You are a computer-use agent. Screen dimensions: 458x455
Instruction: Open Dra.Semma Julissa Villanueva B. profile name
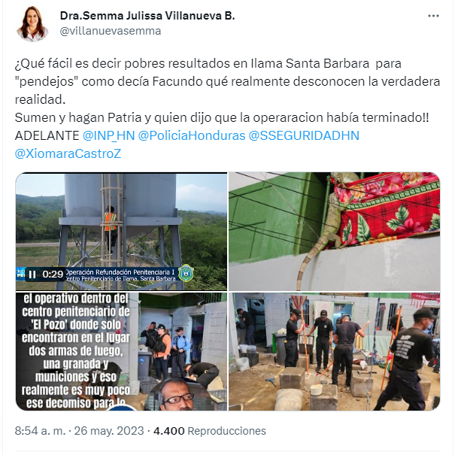coord(147,16)
